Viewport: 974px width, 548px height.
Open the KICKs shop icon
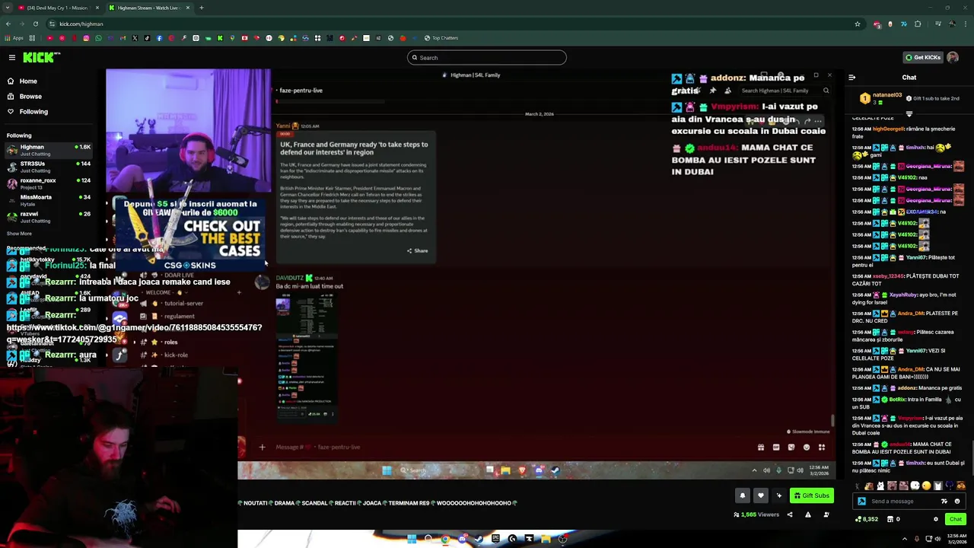click(x=895, y=519)
